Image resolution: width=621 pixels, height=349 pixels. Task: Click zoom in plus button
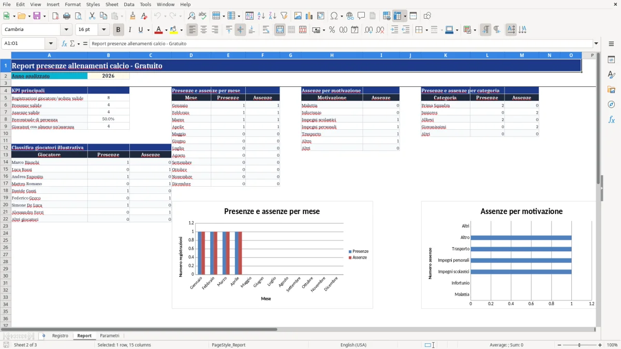(x=600, y=345)
